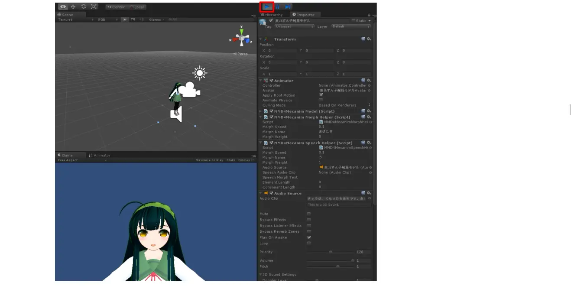Open the Static dropdown arrow
The width and height of the screenshot is (571, 286).
370,20
